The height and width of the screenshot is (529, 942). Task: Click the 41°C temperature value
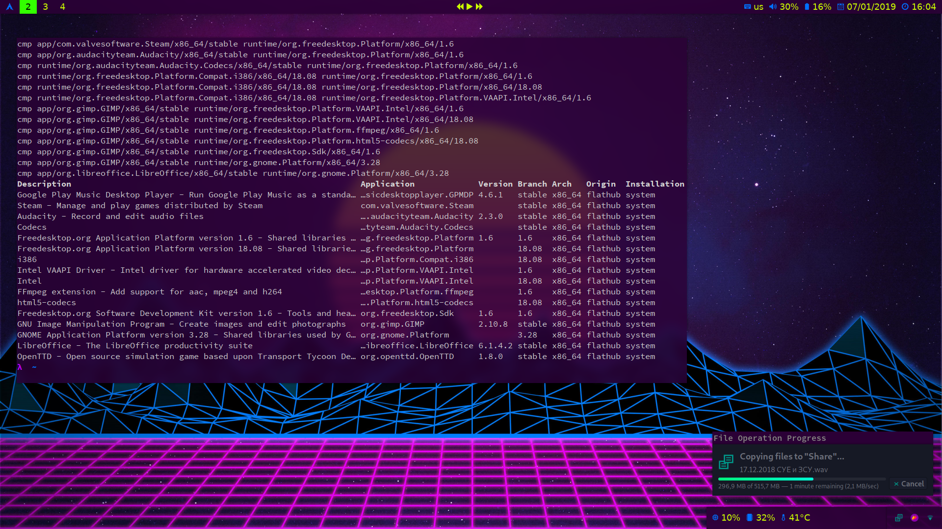[799, 518]
